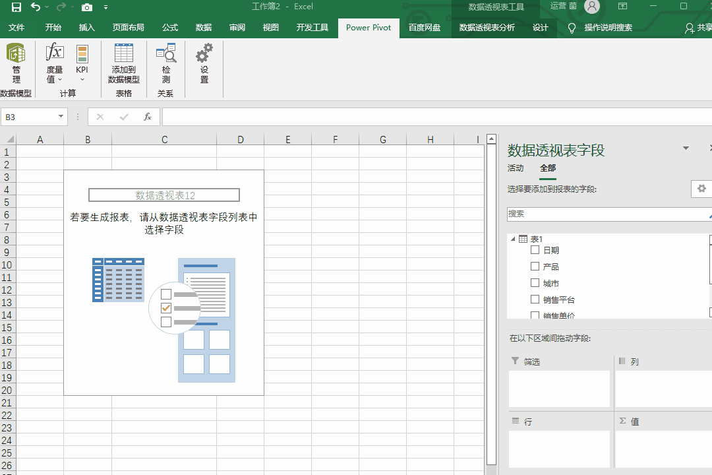The height and width of the screenshot is (475, 712).
Task: Check the 产品 field checkbox
Action: pyautogui.click(x=535, y=267)
